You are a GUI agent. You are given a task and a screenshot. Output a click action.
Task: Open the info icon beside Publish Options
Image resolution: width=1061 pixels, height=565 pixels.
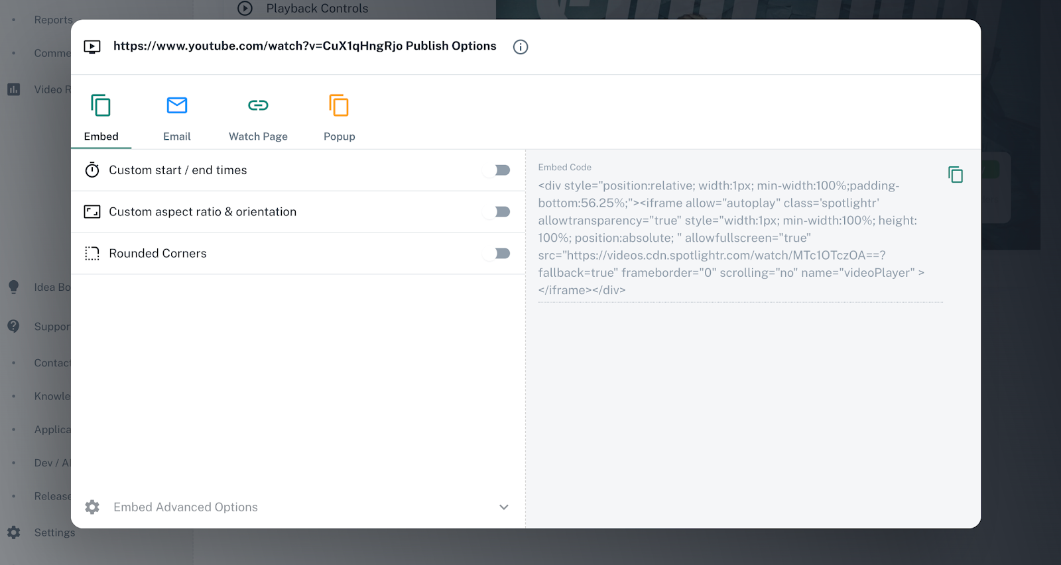point(521,47)
